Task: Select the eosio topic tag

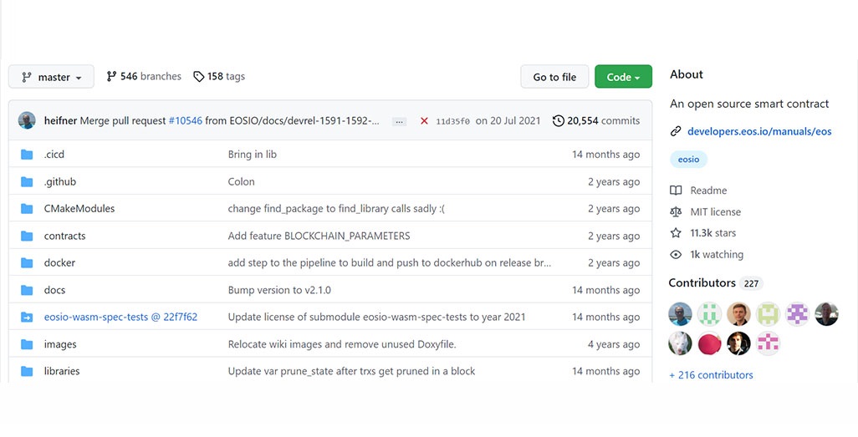Action: point(688,160)
